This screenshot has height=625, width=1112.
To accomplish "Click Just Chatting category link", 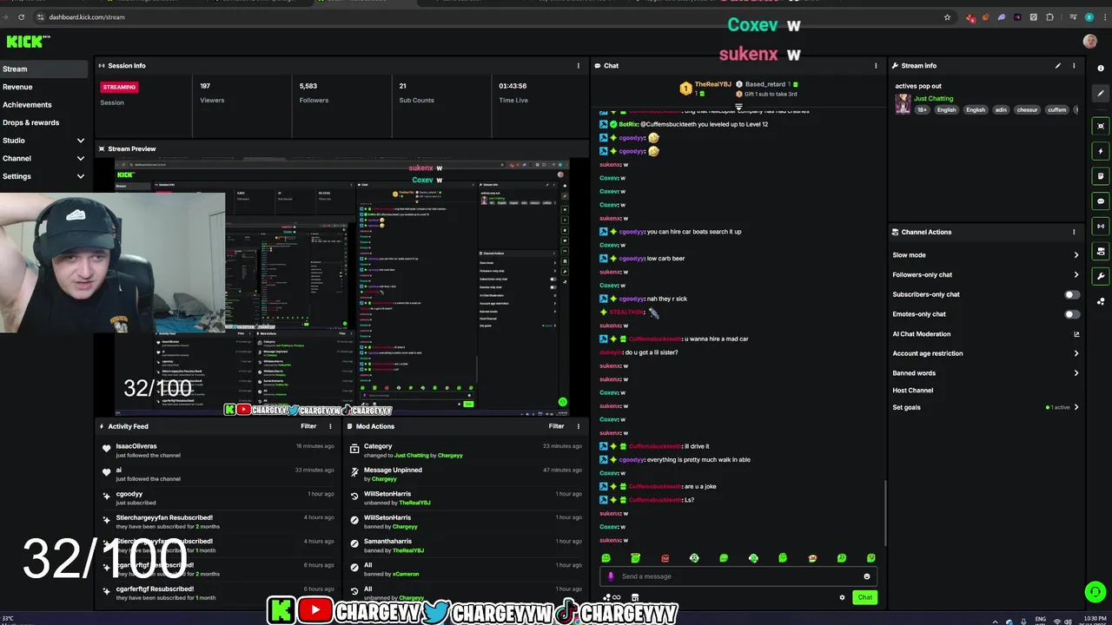I will (933, 98).
